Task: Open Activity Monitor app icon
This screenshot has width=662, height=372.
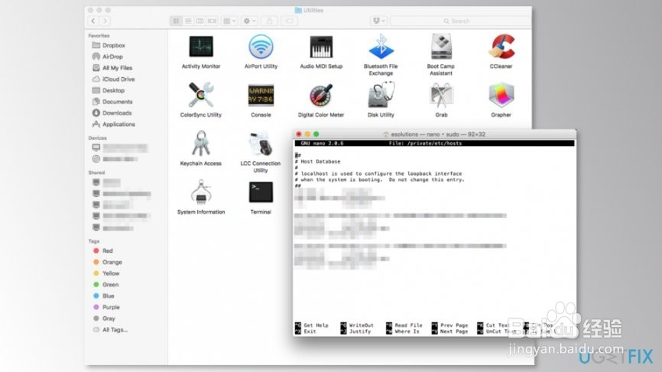Action: (x=201, y=47)
